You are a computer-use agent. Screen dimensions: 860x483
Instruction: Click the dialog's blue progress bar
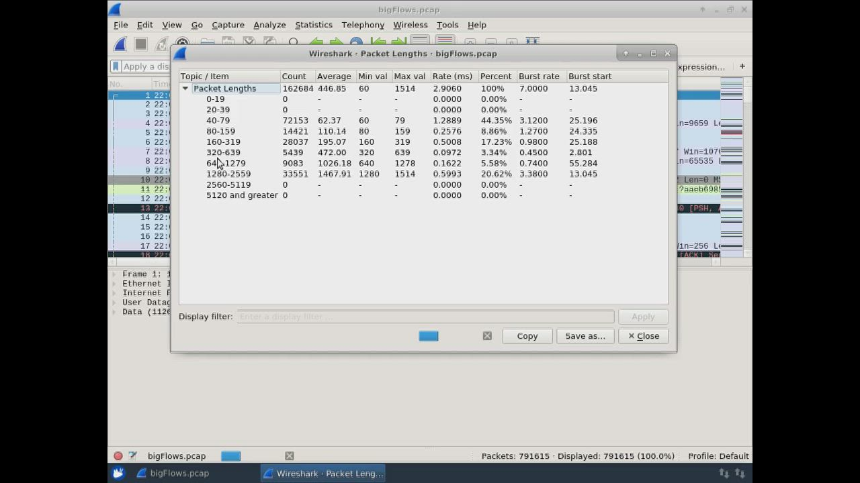click(429, 336)
